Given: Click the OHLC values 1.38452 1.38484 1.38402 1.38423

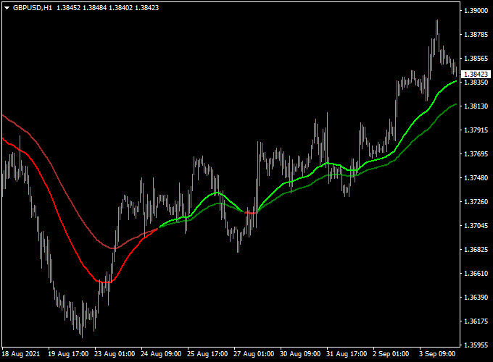Looking at the screenshot, I should tap(108, 8).
